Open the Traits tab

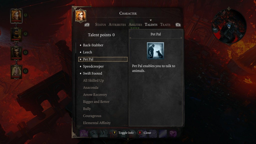pos(165,25)
